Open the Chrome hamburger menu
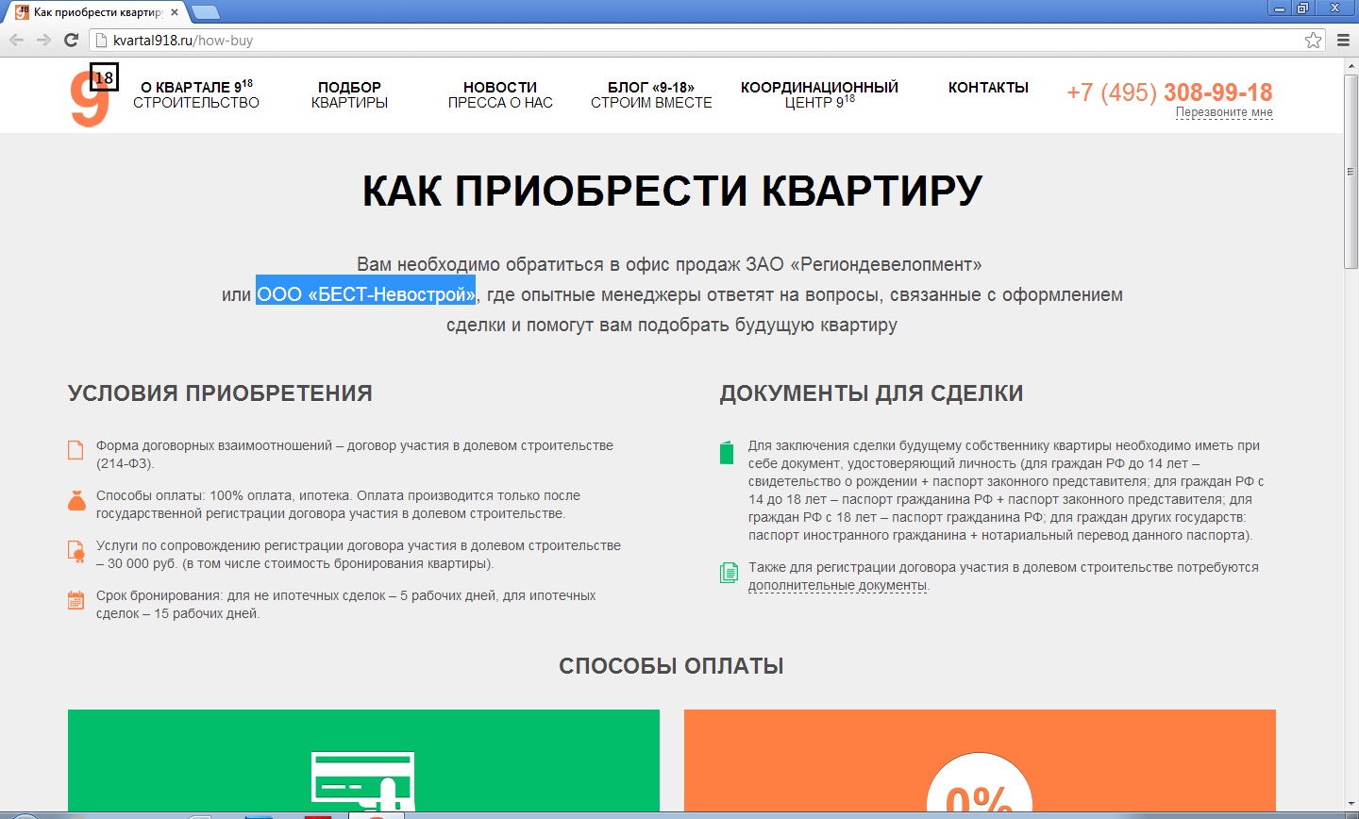Viewport: 1359px width, 819px height. pos(1343,40)
